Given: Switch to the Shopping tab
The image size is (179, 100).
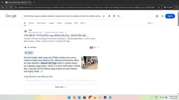Looking at the screenshot, I should point(68,23).
